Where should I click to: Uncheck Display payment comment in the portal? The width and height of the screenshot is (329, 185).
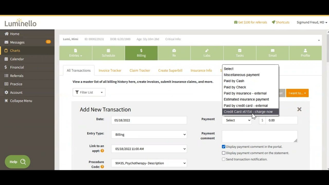224,146
